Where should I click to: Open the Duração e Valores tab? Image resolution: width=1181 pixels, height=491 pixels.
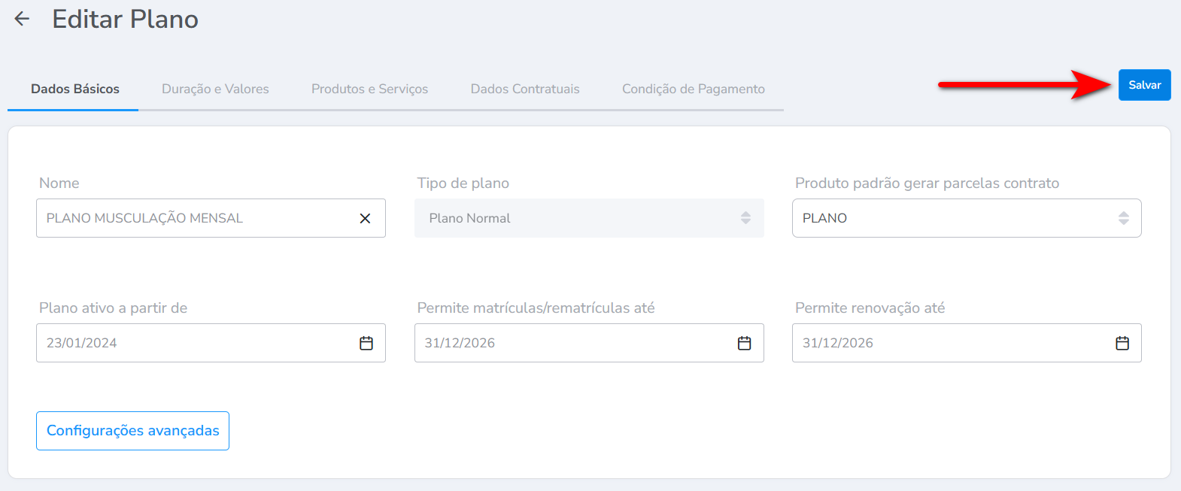[215, 89]
